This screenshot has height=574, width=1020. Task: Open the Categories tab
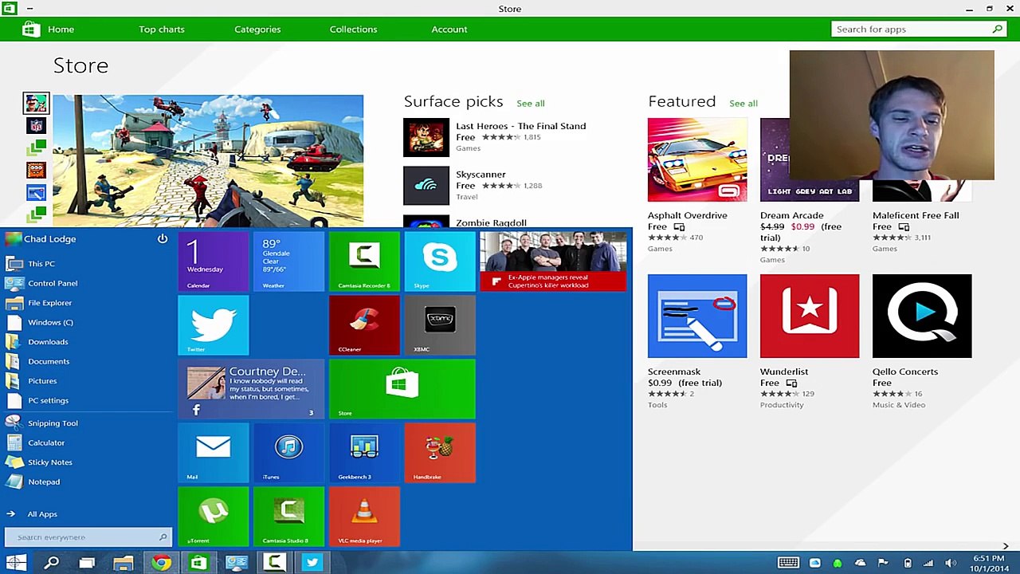pos(257,29)
